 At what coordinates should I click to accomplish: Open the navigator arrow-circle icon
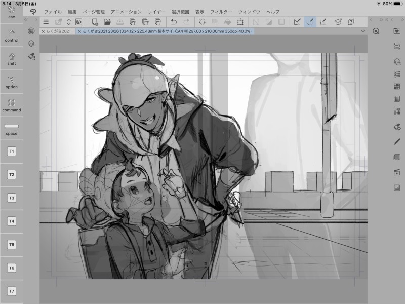pos(376,31)
